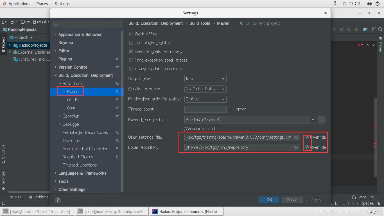Open the Output level dropdown
This screenshot has width=384, height=216.
click(205, 79)
